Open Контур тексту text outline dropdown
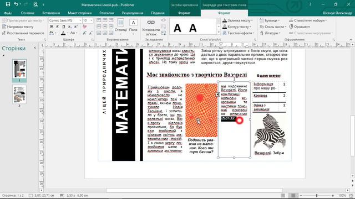 [x=237, y=27]
